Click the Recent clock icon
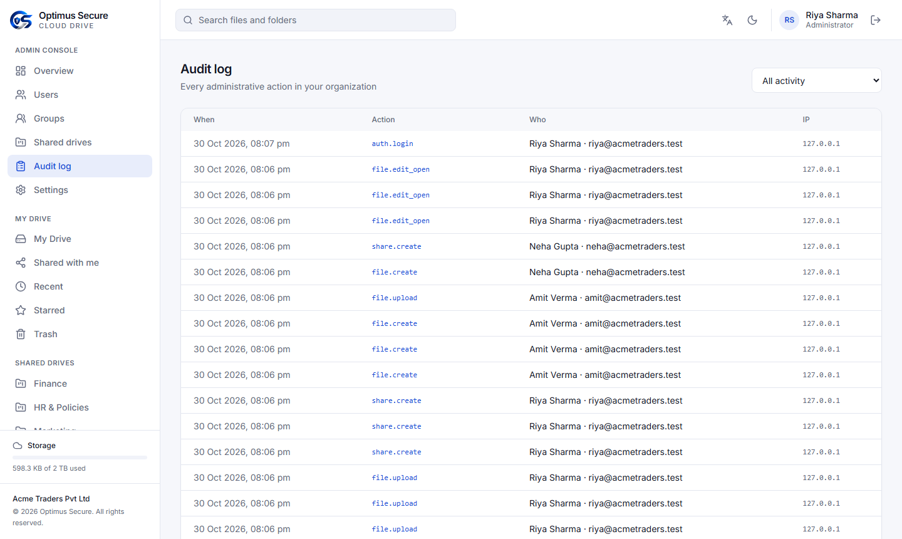The height and width of the screenshot is (539, 902). point(21,286)
